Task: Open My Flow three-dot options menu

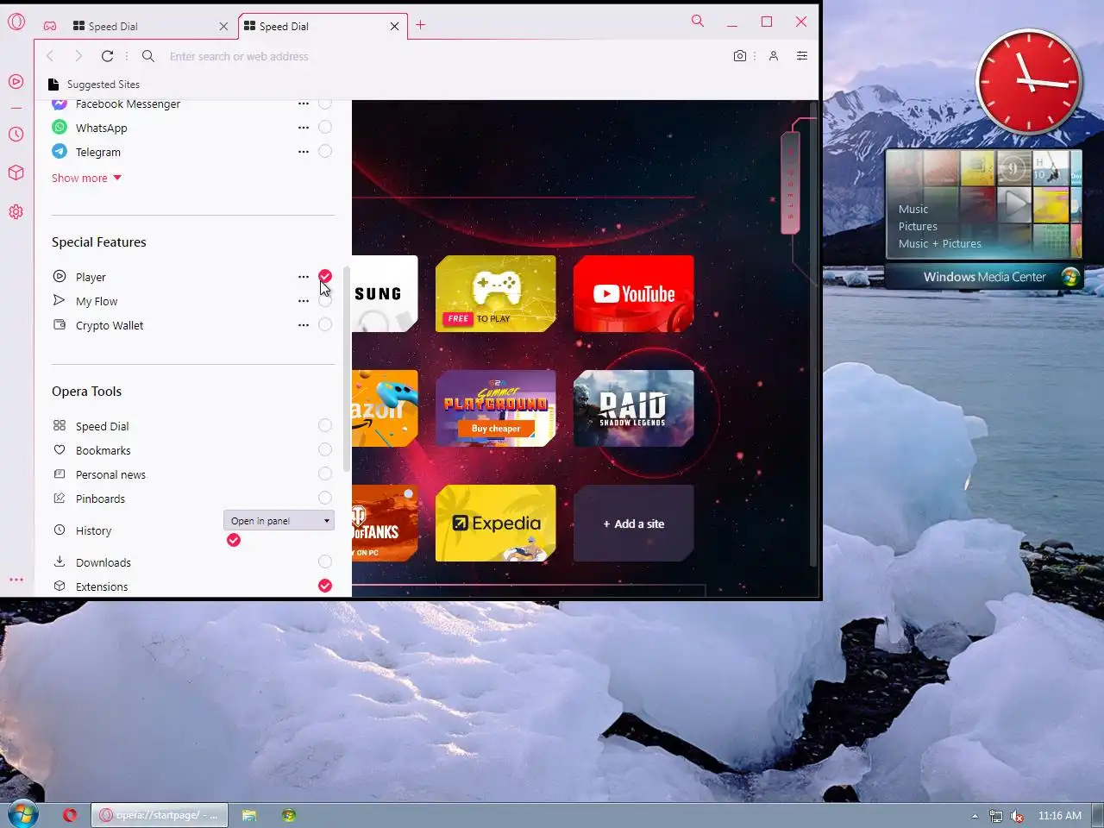Action: (x=304, y=301)
